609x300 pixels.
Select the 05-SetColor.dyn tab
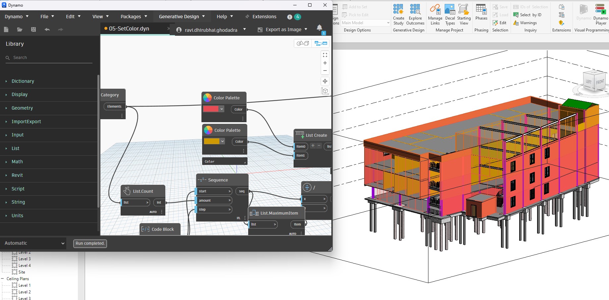tap(129, 29)
